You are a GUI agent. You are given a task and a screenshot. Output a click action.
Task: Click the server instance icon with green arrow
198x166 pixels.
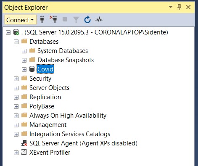[x=16, y=32]
